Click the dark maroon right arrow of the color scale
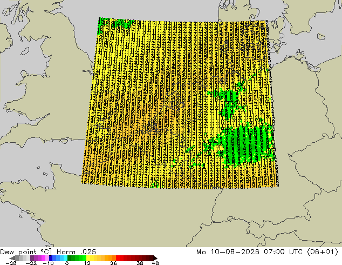The image size is (342, 265). click(x=155, y=258)
